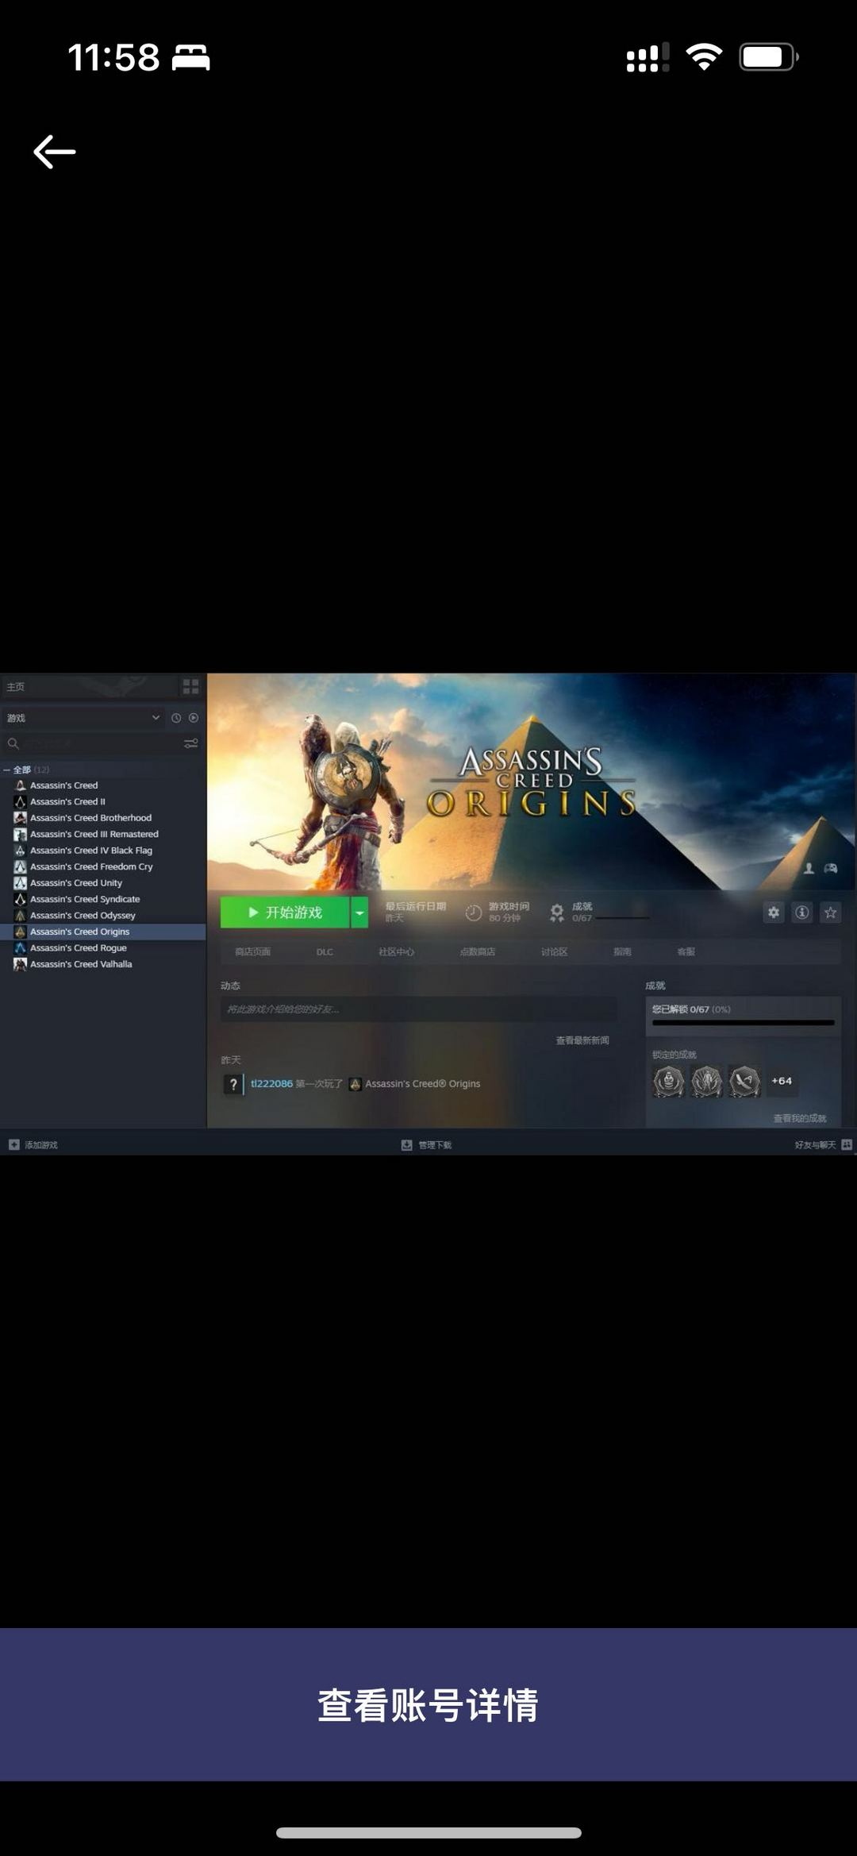
Task: Click the +64 more achievements tile
Action: point(782,1081)
